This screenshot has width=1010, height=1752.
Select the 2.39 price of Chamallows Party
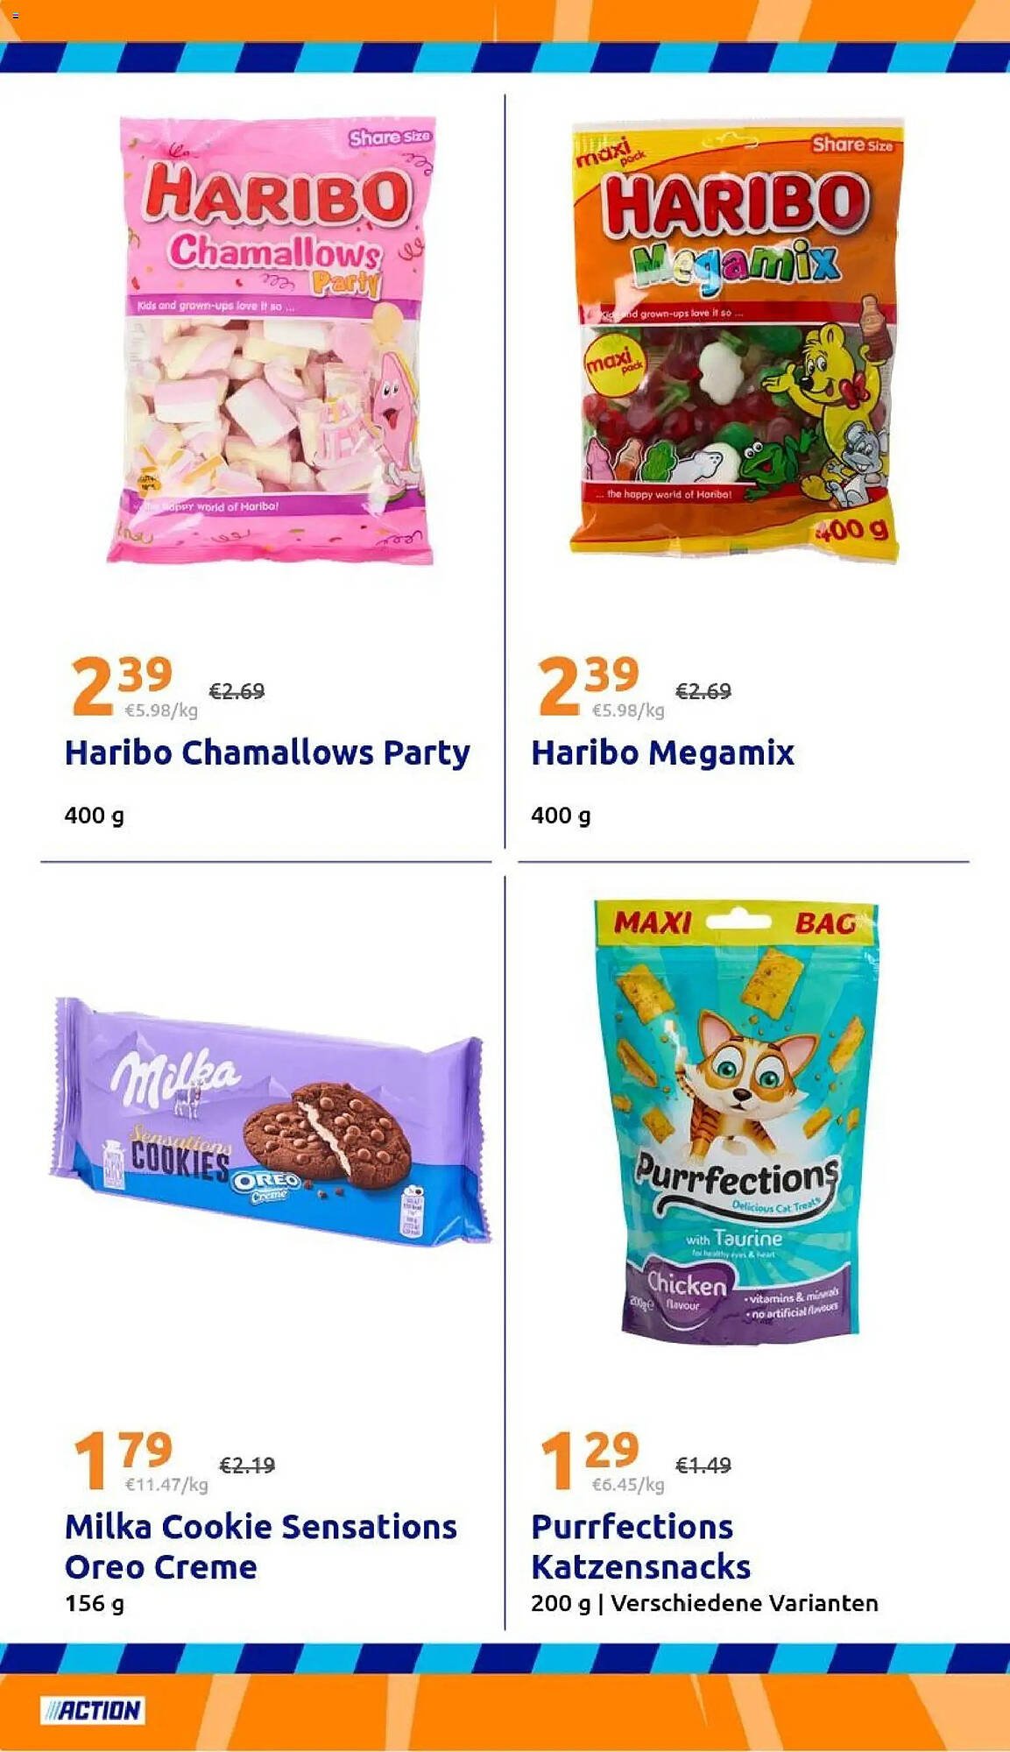coord(122,686)
